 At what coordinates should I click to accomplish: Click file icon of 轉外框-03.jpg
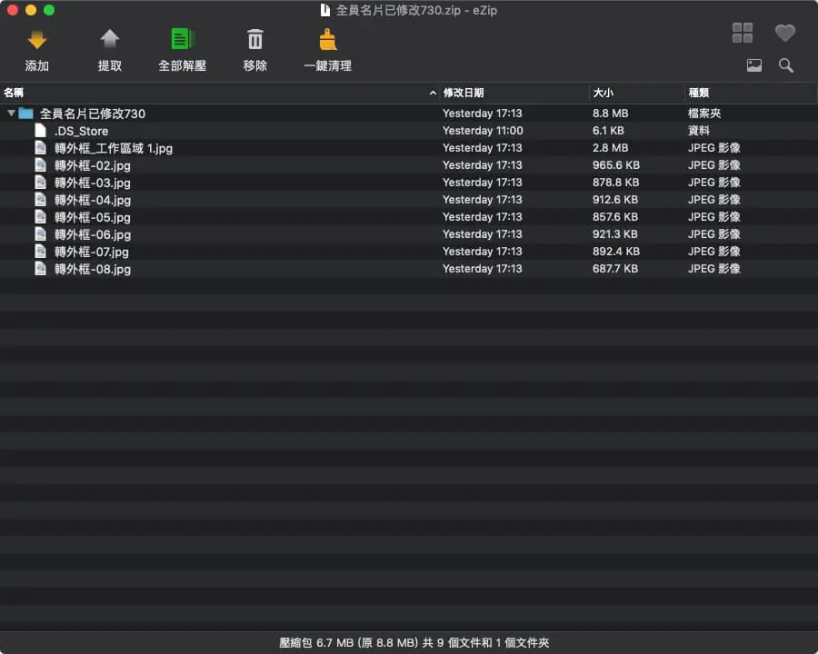tap(40, 182)
